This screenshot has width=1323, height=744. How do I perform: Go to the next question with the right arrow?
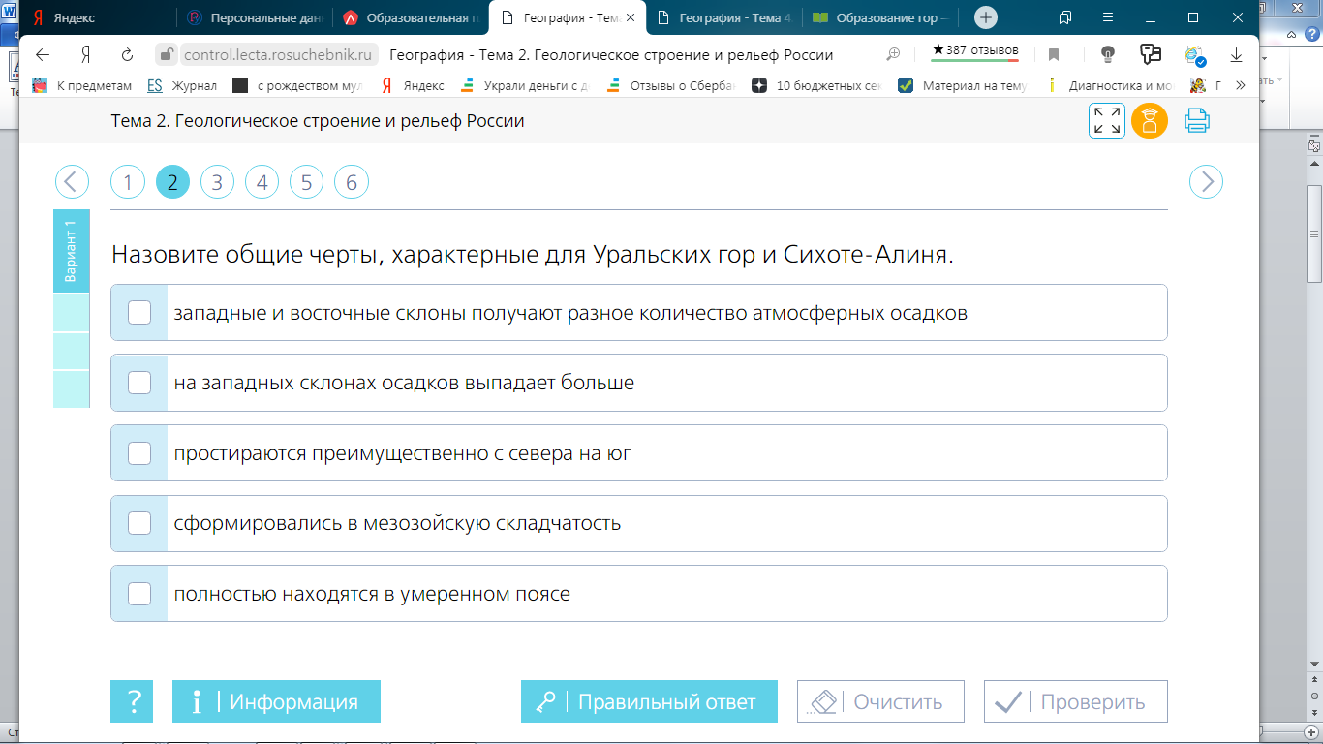1206,182
